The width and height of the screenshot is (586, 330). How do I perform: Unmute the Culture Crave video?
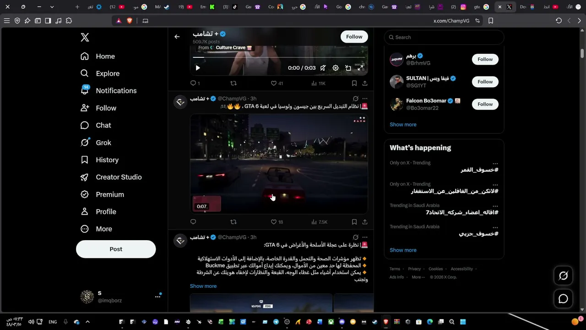point(323,68)
